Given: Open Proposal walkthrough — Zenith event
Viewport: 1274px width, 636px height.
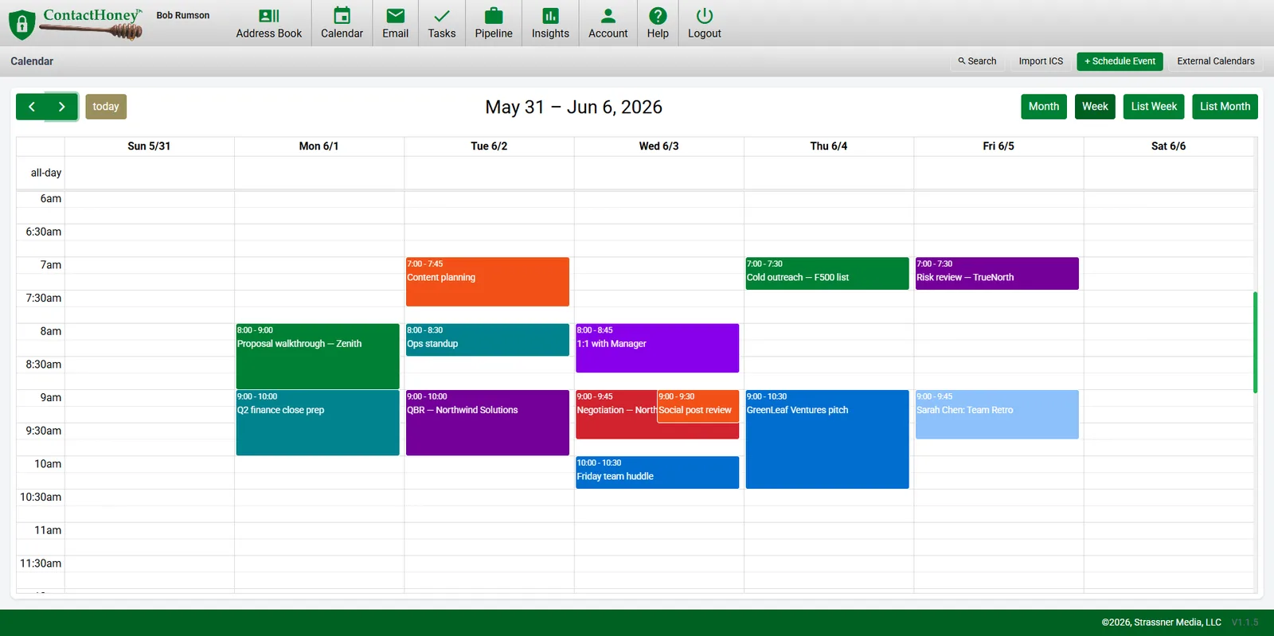Looking at the screenshot, I should pos(318,356).
